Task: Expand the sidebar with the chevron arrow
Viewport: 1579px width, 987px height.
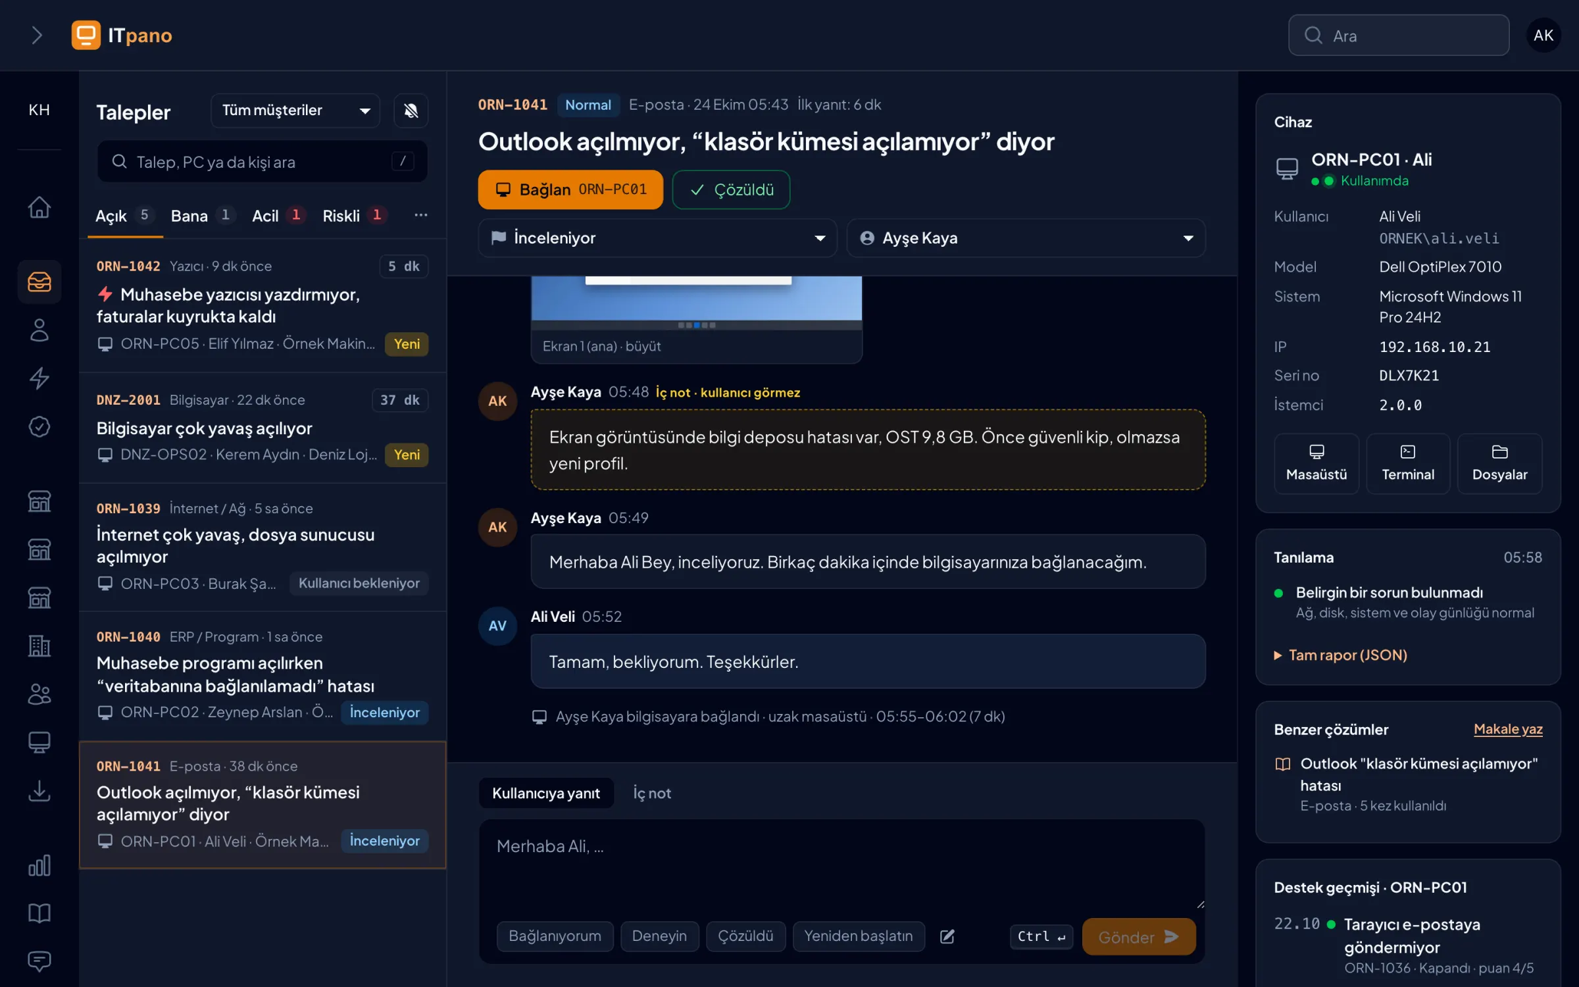Action: (x=37, y=35)
